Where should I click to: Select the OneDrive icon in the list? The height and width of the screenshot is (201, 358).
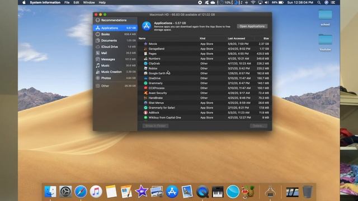pyautogui.click(x=145, y=78)
